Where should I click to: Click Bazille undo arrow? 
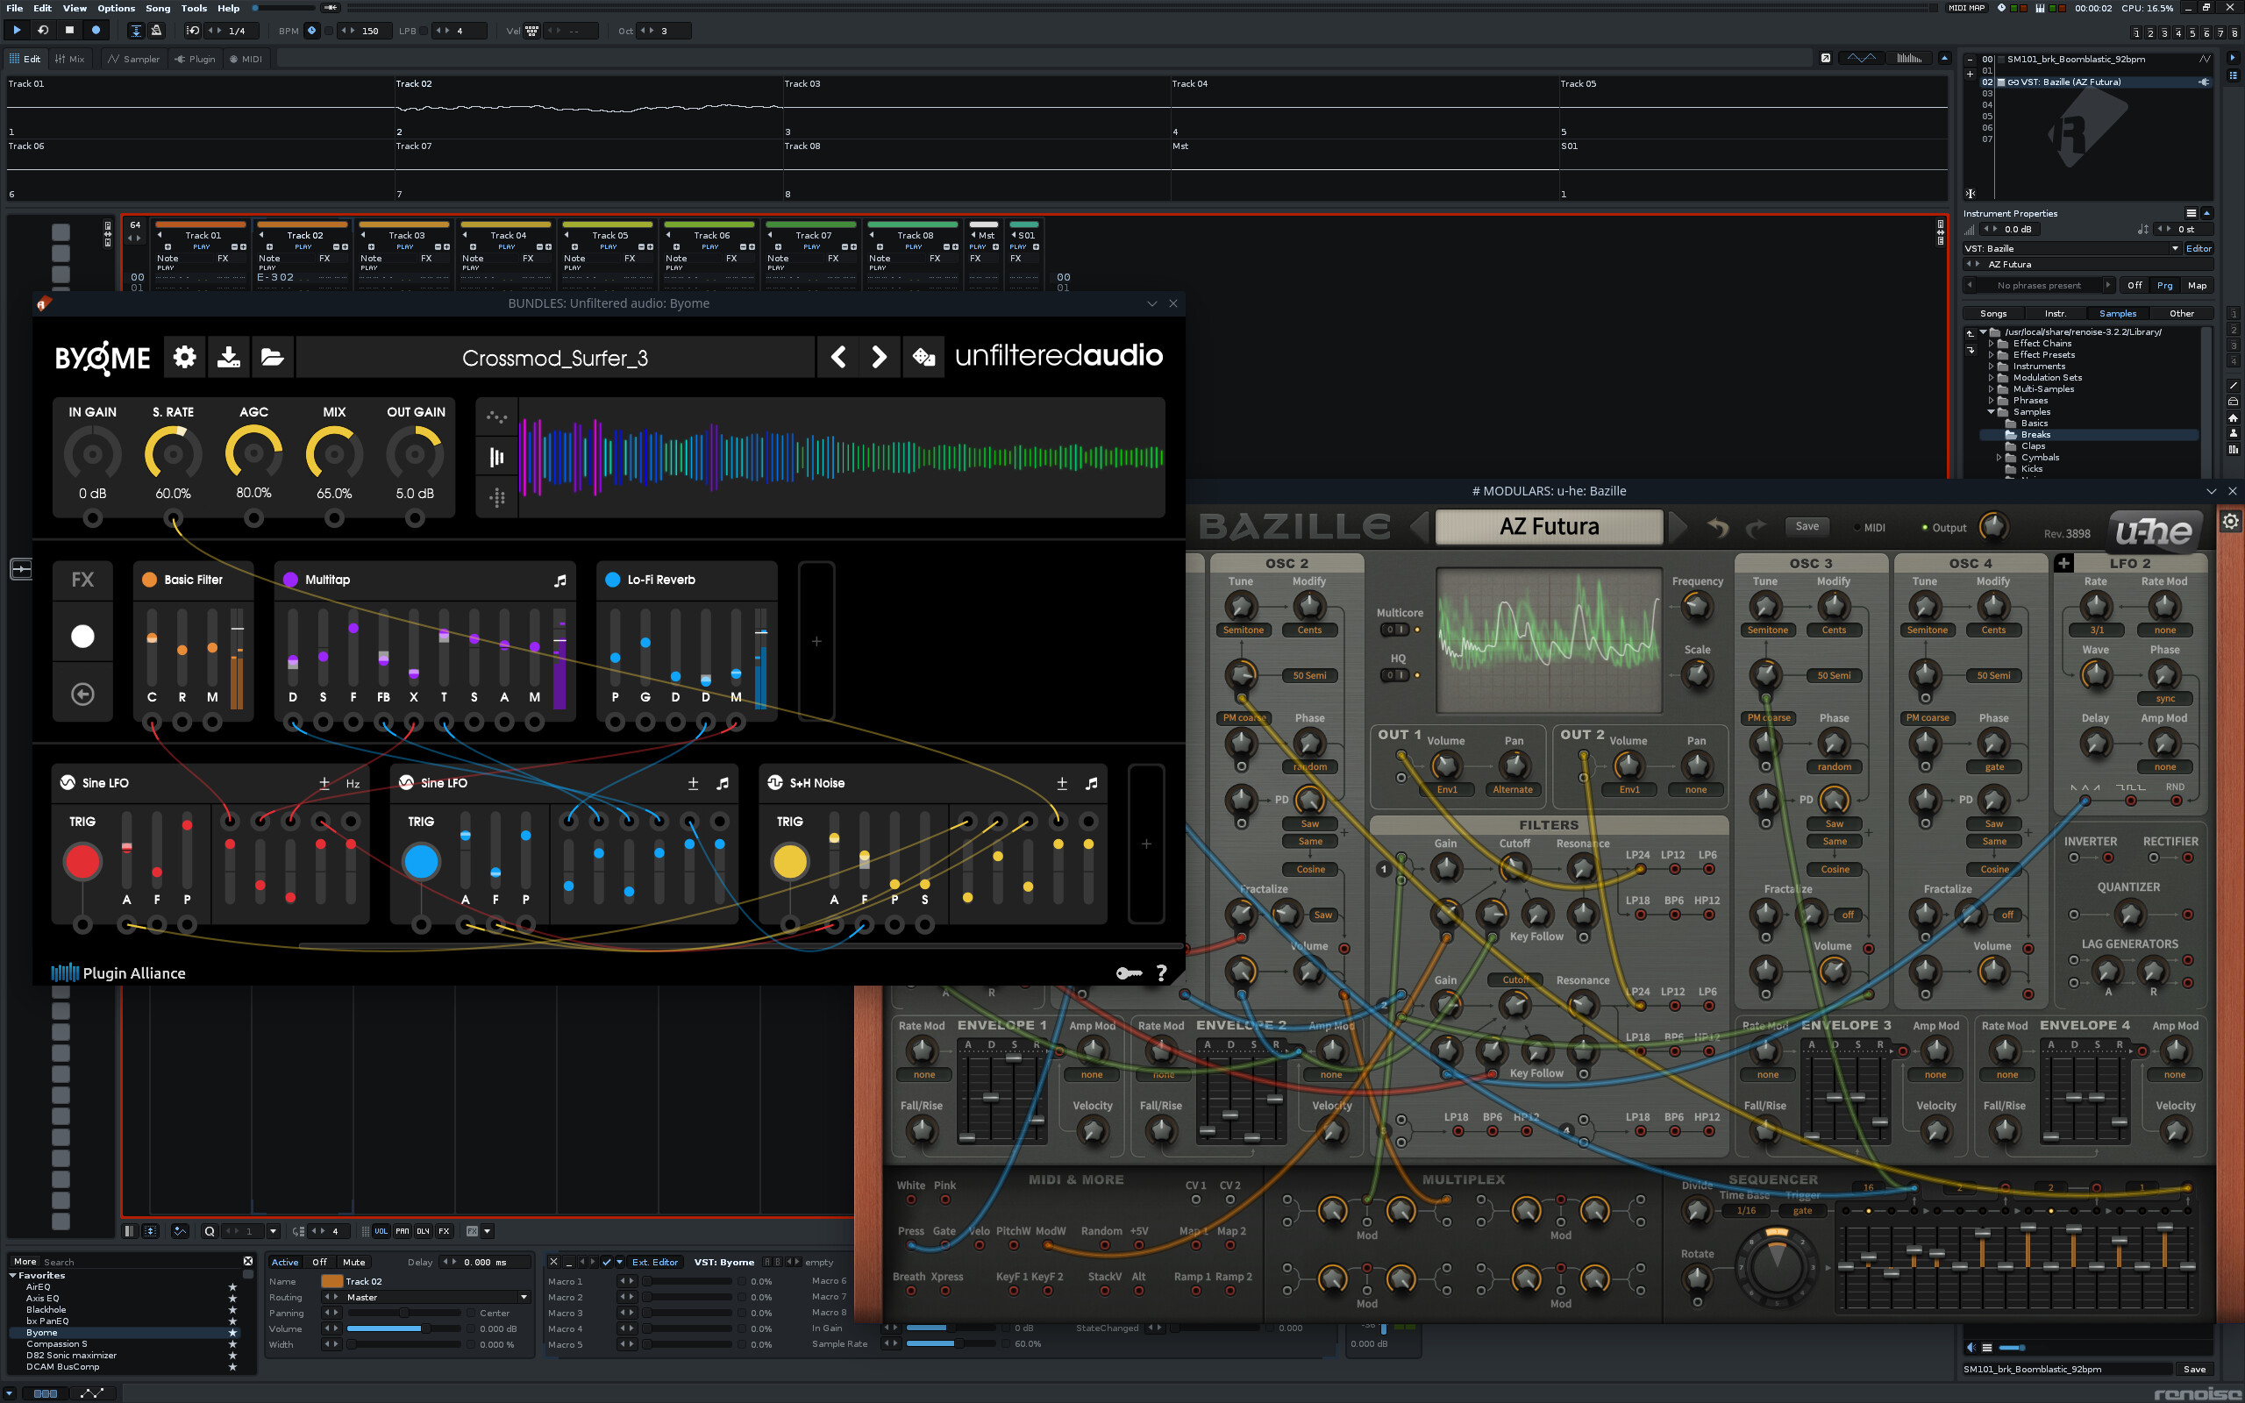1718,527
